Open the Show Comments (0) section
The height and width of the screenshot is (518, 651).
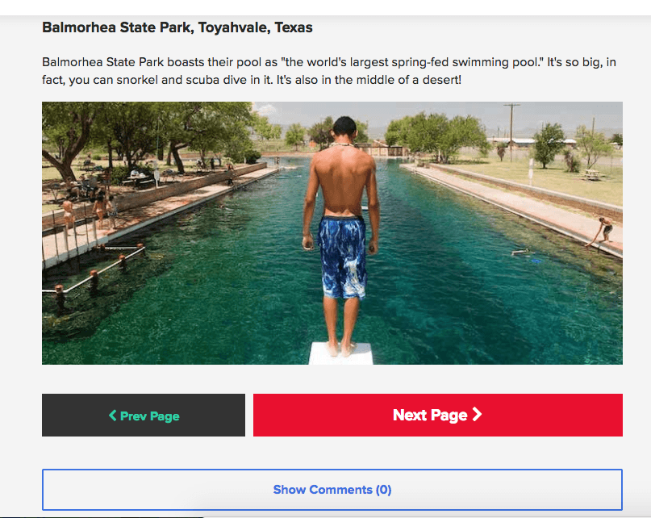332,490
